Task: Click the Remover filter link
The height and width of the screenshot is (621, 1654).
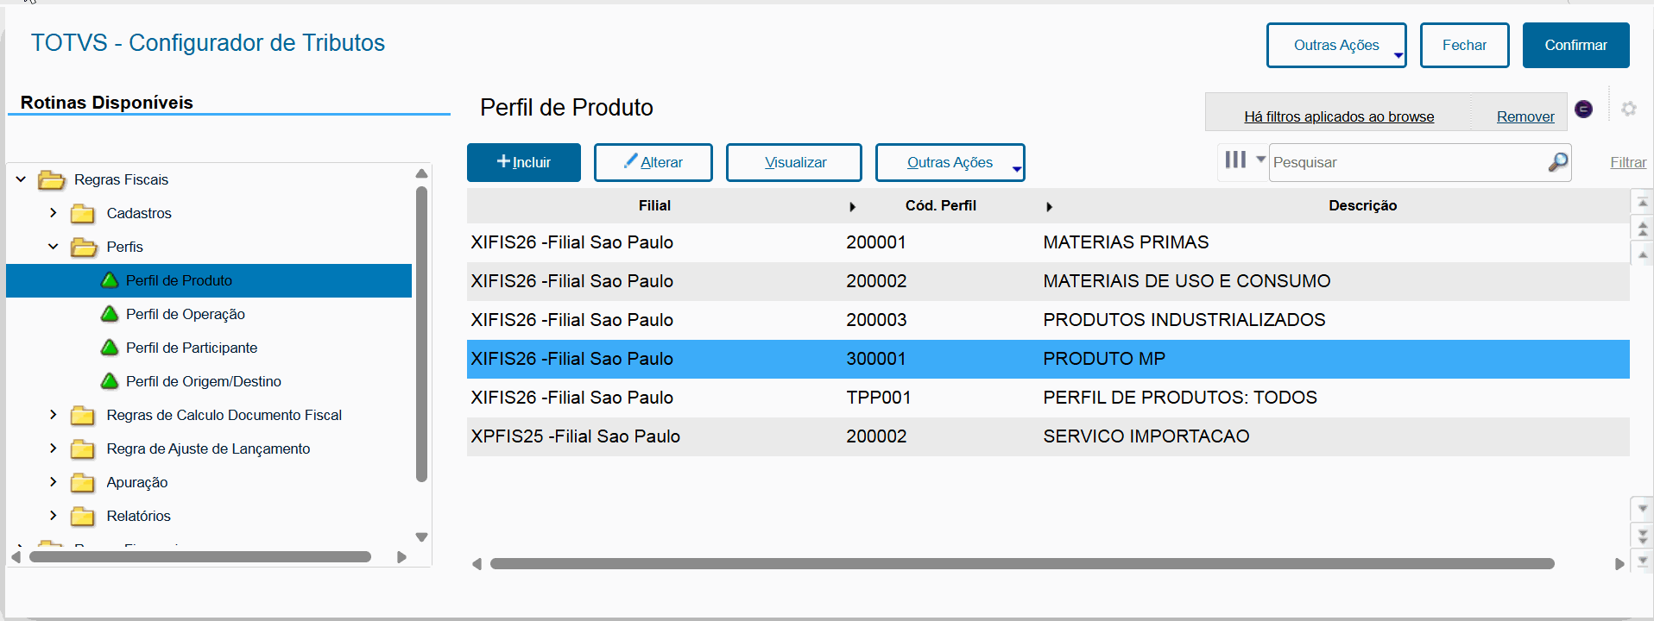Action: coord(1525,116)
